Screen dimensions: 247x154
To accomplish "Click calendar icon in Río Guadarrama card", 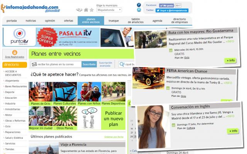I will [x=171, y=51].
